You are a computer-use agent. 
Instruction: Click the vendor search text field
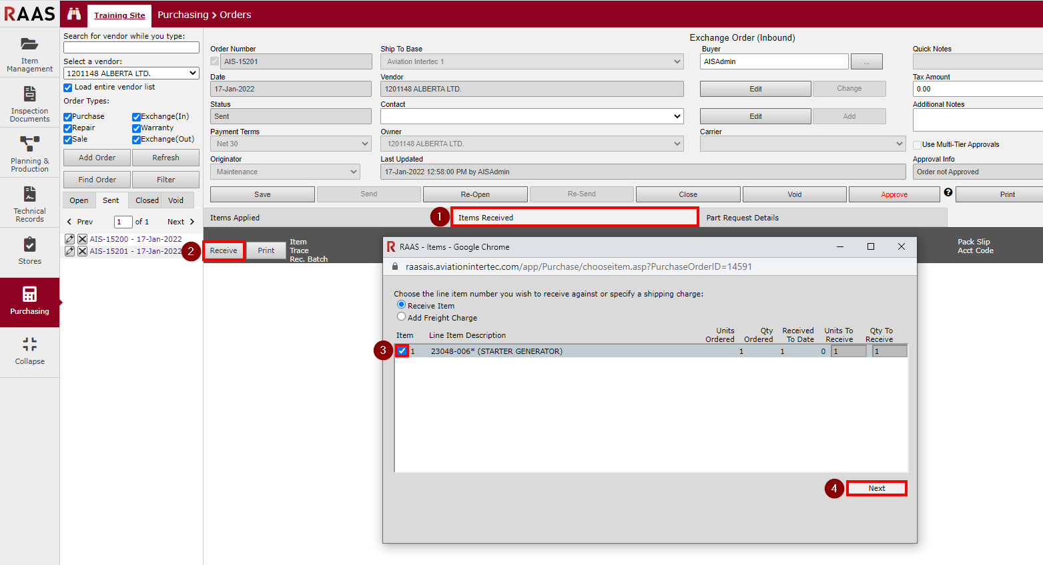[131, 47]
